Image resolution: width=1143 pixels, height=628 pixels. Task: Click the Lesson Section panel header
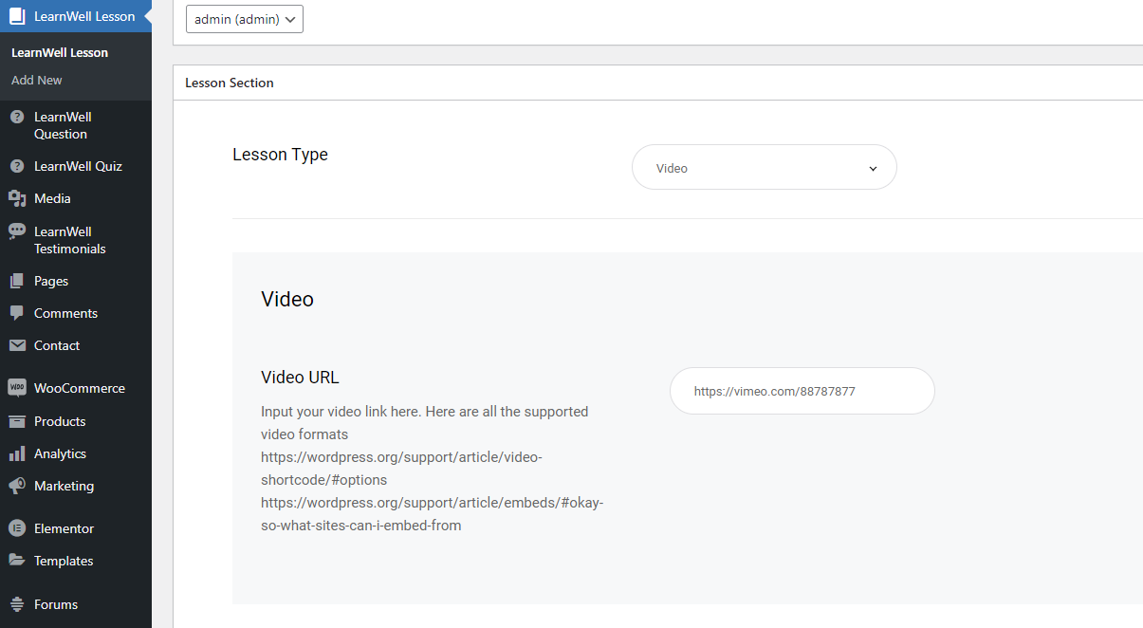click(658, 83)
